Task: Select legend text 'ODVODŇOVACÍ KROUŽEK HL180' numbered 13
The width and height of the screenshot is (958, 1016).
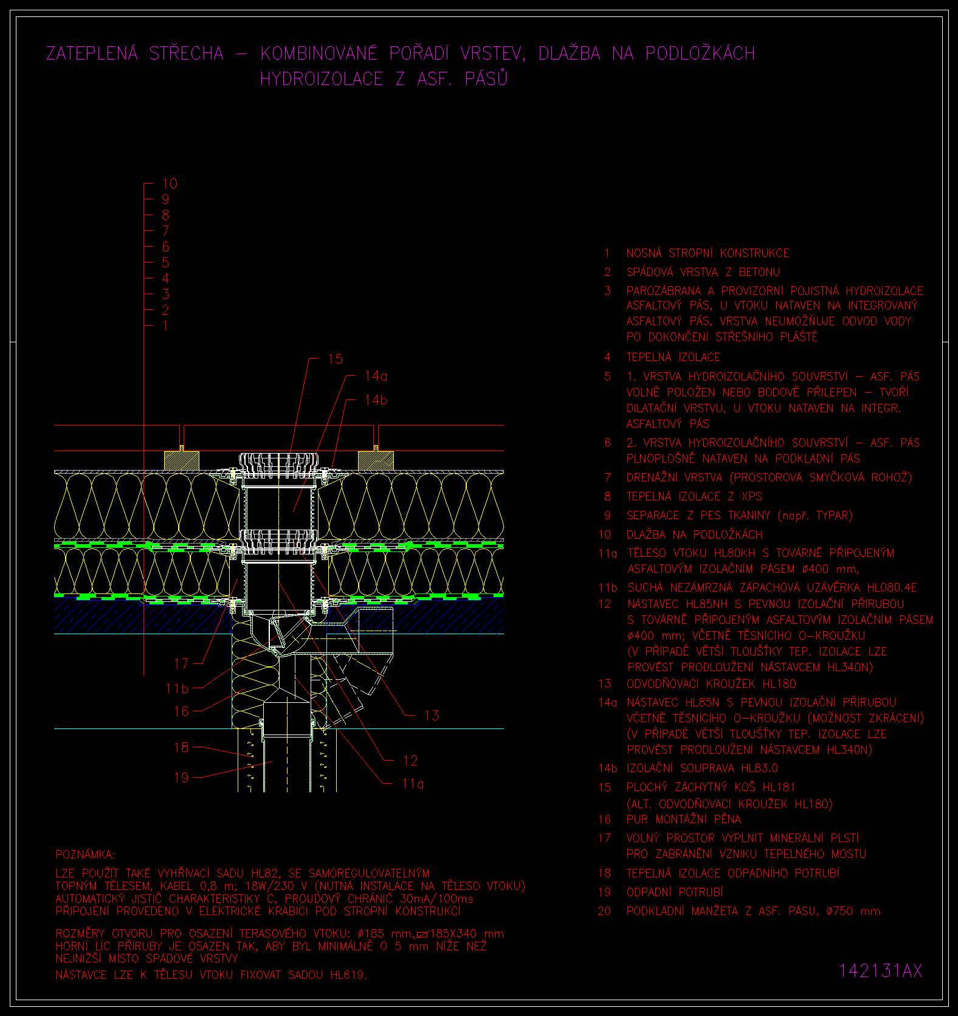Action: [x=711, y=683]
